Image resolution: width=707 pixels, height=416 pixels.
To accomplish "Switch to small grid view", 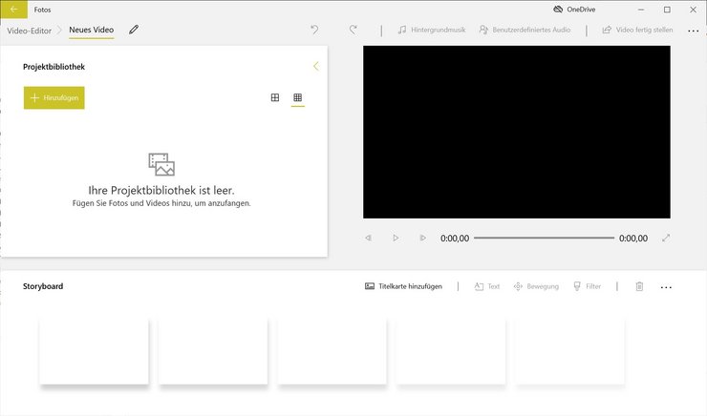I will point(298,97).
